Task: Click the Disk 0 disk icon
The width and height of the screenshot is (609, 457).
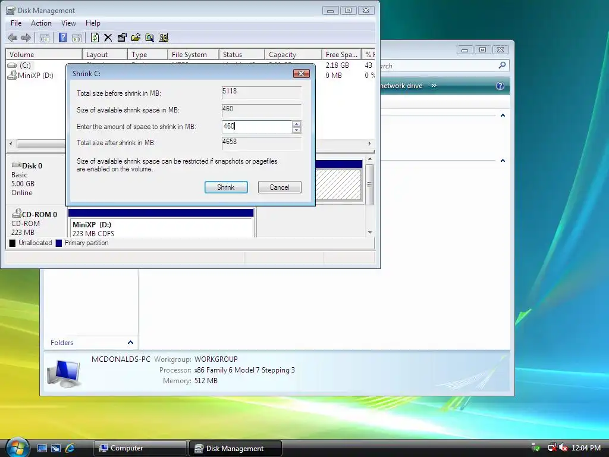Action: [16, 165]
